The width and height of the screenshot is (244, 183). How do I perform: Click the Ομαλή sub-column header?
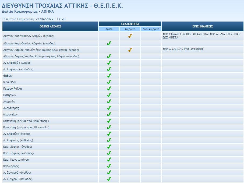click(109, 29)
